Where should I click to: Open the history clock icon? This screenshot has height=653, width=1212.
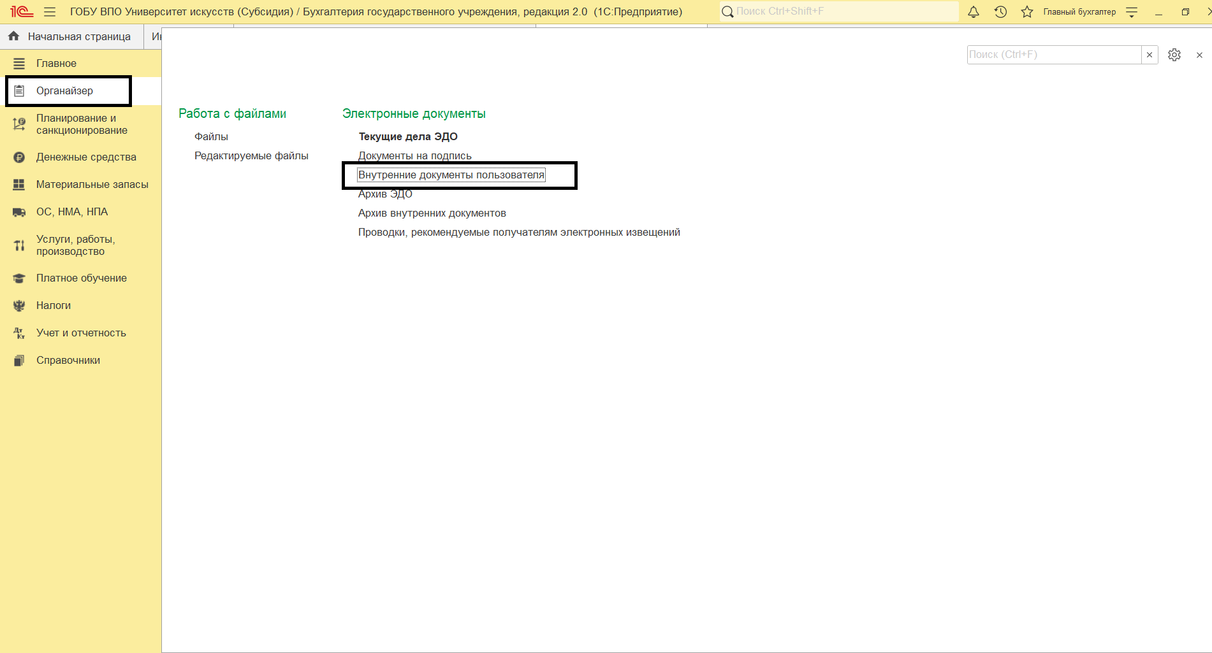[x=1000, y=12]
